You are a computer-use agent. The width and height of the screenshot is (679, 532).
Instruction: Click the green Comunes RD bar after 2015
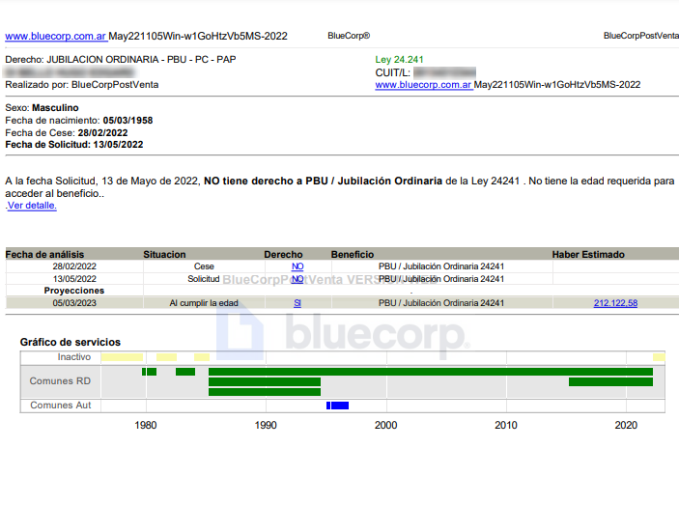610,381
